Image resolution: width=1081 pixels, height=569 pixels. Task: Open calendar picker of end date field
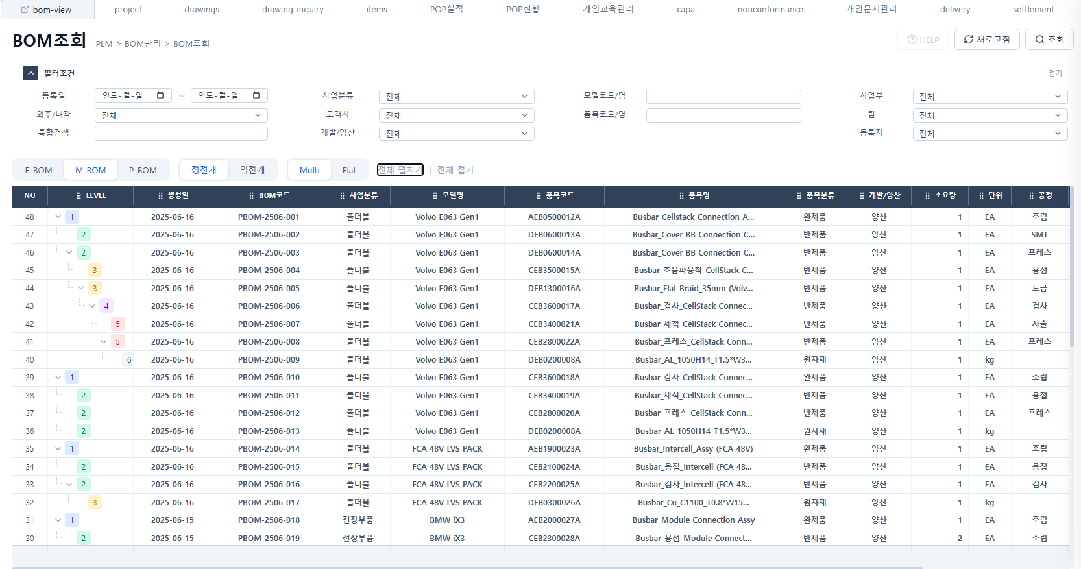point(256,95)
